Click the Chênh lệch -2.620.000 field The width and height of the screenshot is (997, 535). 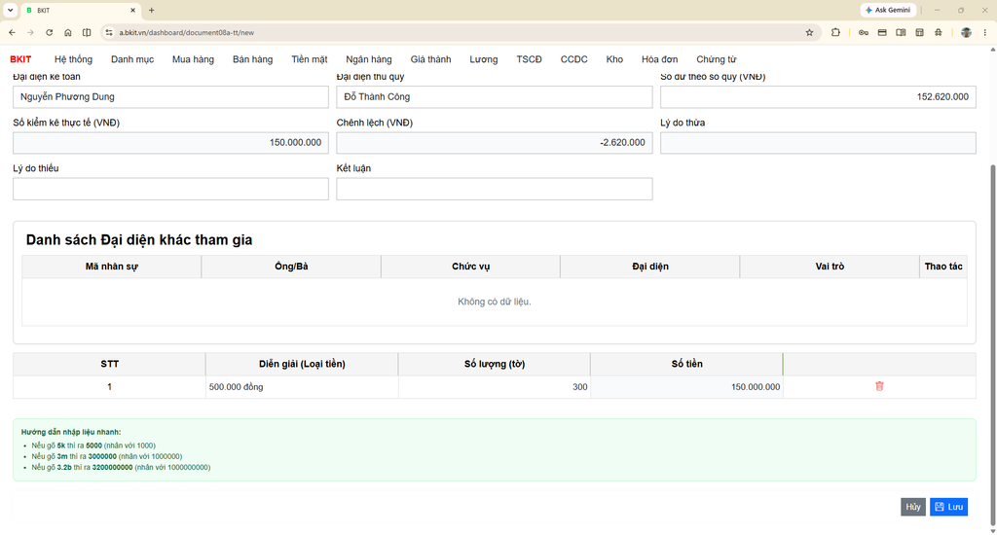(x=494, y=142)
